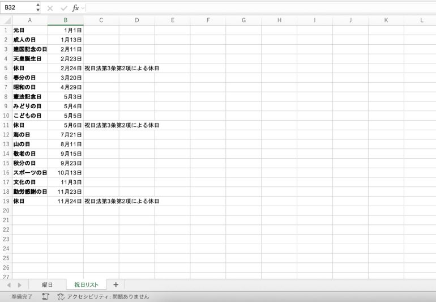
Task: Click the select-all corner triangle
Action: coord(6,20)
